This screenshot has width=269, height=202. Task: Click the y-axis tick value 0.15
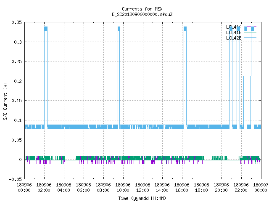pyautogui.click(x=17, y=101)
